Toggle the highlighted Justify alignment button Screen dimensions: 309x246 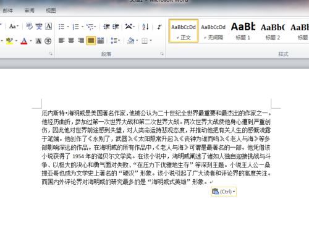click(91, 41)
